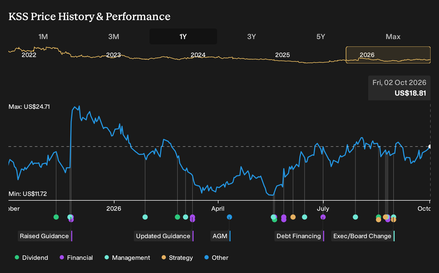The width and height of the screenshot is (439, 273).
Task: Open the Raised Guidance event label
Action: 45,236
